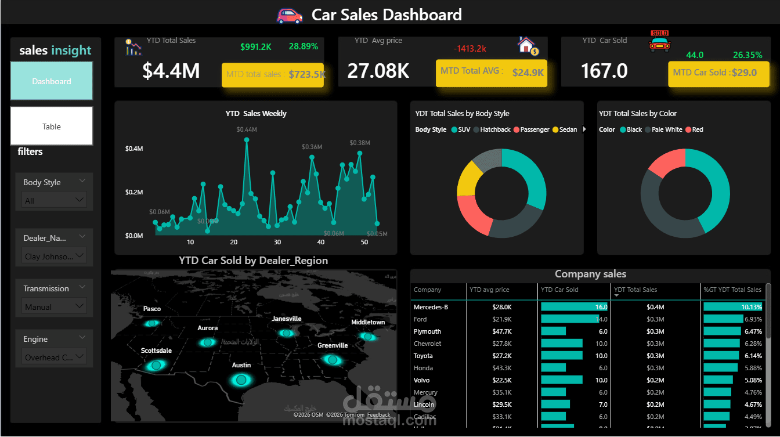Viewport: 780px width, 437px height.
Task: Sort the table by the Company column header
Action: click(427, 290)
